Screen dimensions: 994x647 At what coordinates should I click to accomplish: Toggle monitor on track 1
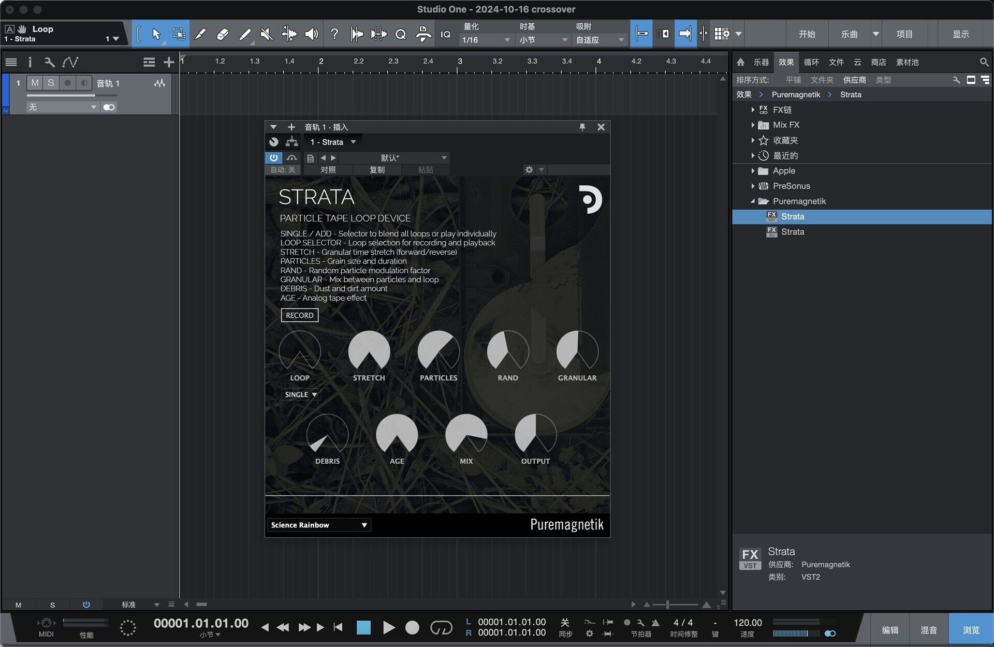pyautogui.click(x=84, y=83)
